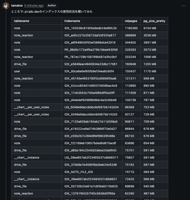190x200 pixels.
Task: Click the Author badge
Action: click(52, 5)
